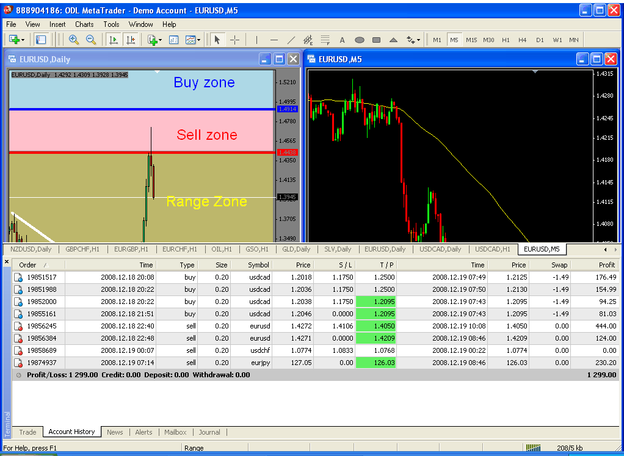The image size is (624, 456).
Task: Switch to the D1 timeframe
Action: [540, 40]
